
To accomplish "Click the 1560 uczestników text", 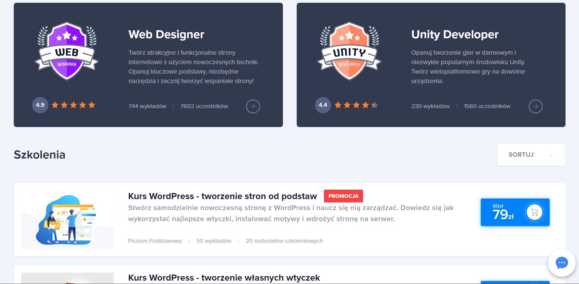I will [487, 106].
